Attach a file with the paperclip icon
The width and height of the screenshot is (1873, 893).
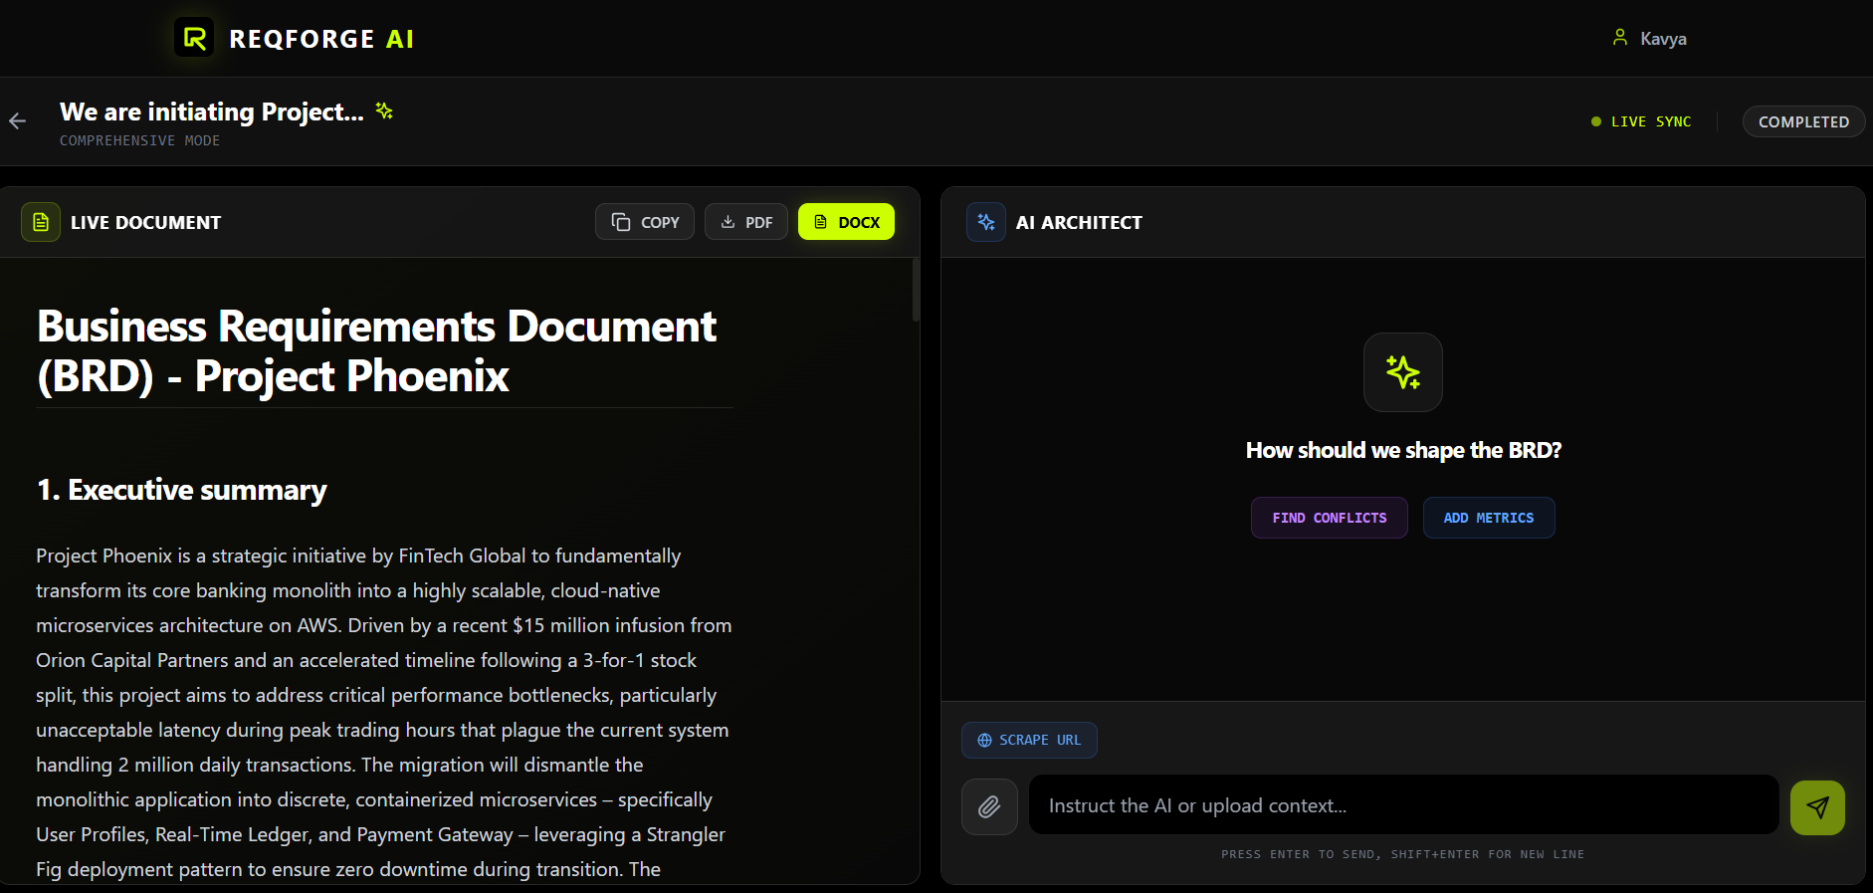coord(989,806)
